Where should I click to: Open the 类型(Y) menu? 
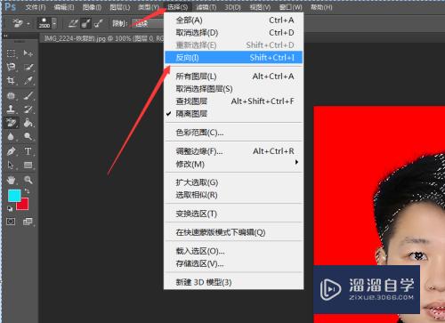149,7
